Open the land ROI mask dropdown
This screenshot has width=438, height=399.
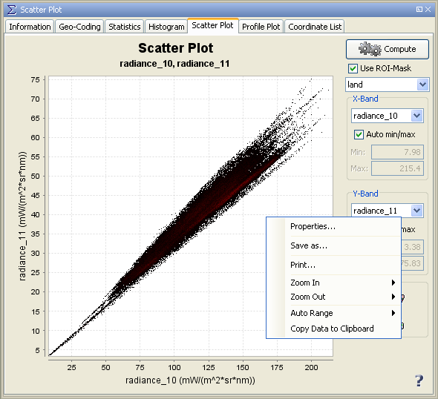pos(388,85)
